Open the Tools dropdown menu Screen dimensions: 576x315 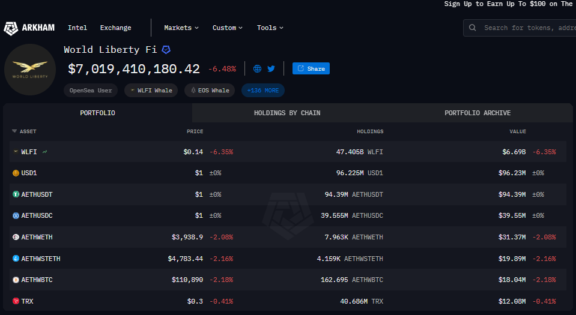pyautogui.click(x=270, y=28)
